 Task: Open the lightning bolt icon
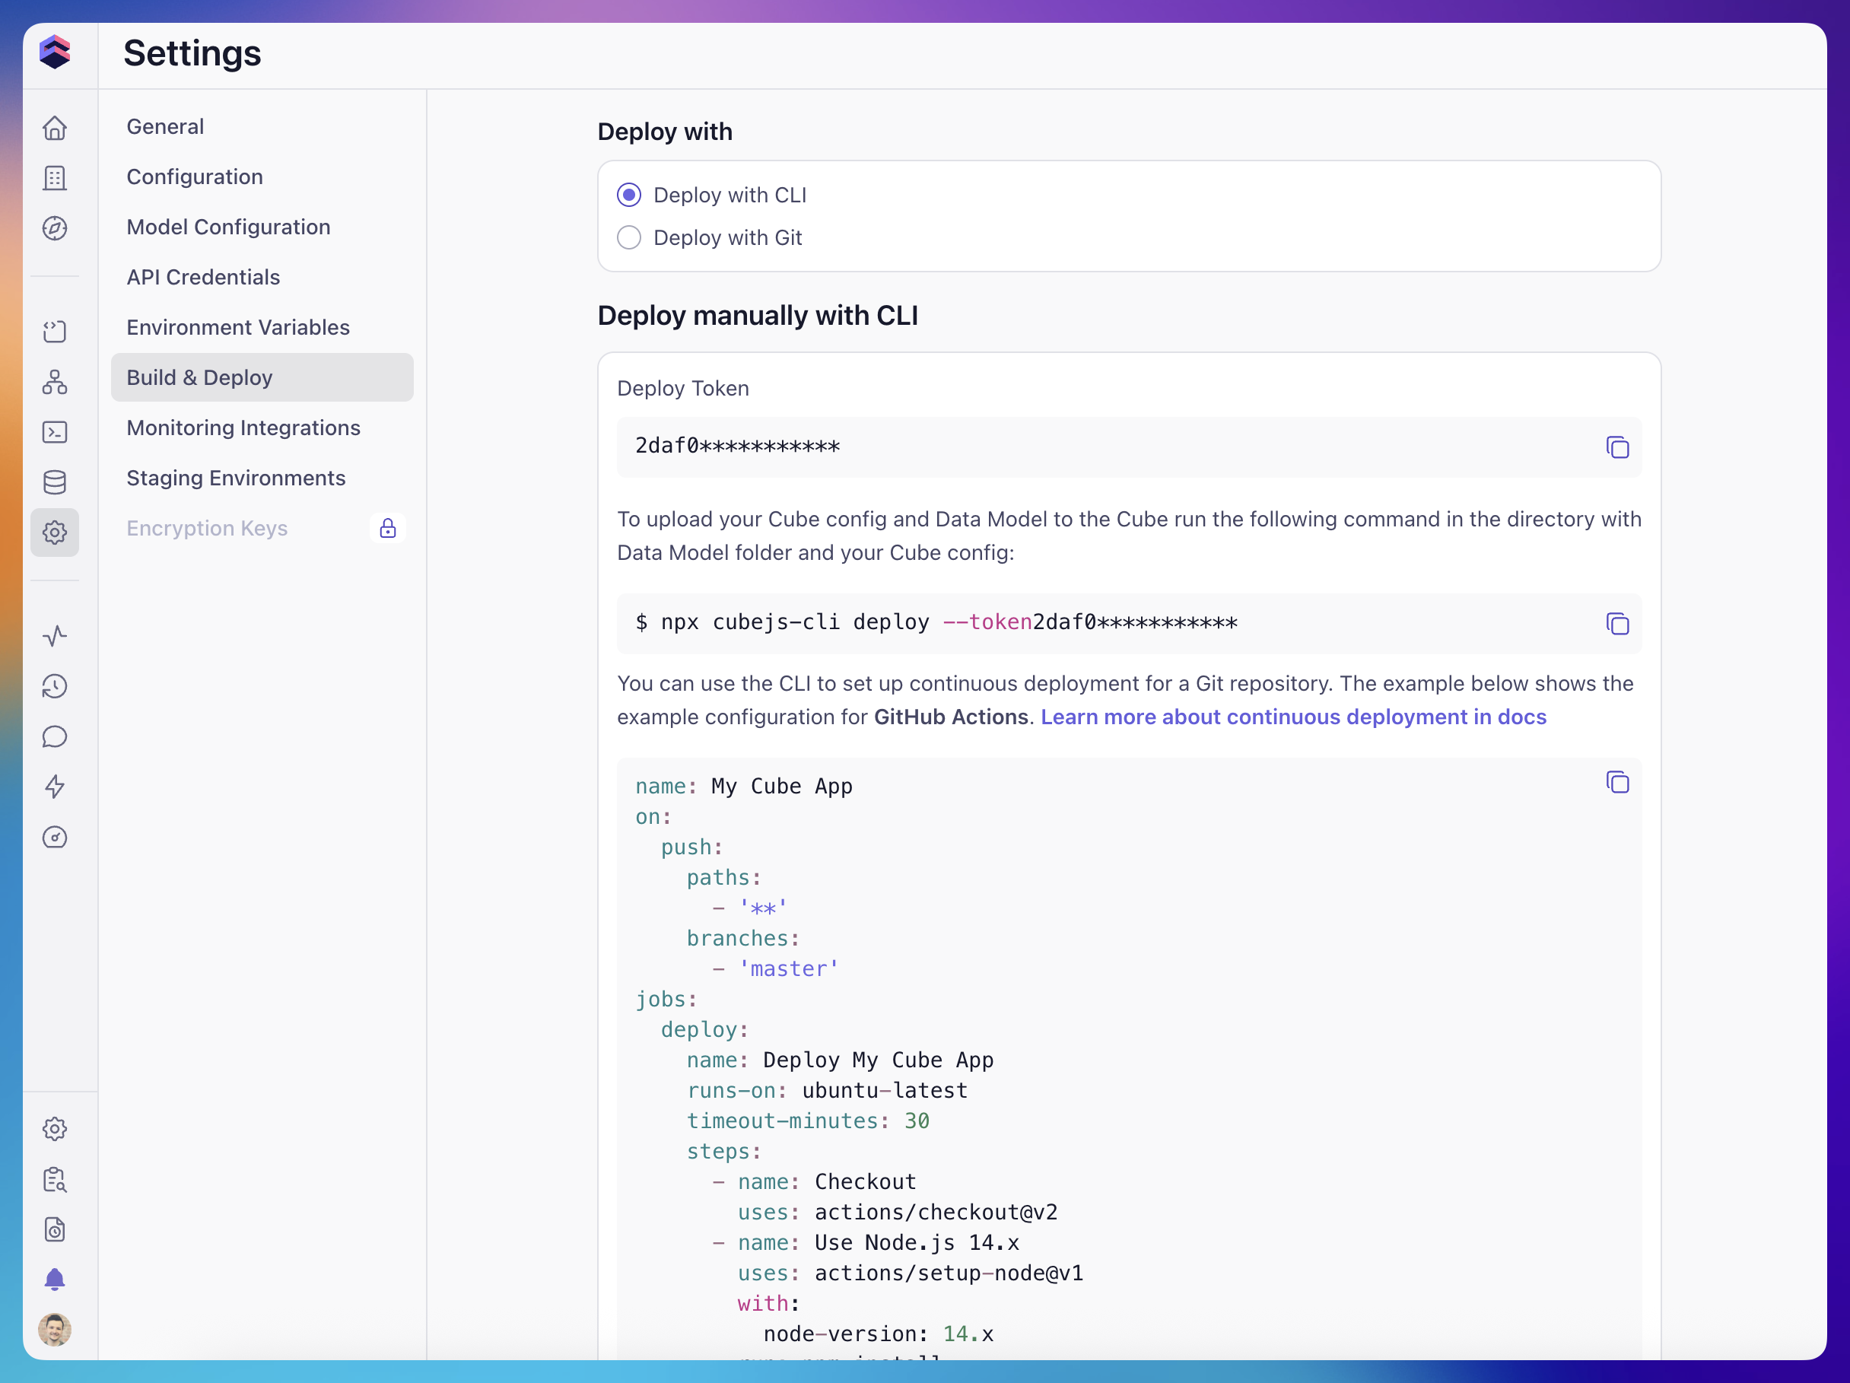(x=56, y=787)
